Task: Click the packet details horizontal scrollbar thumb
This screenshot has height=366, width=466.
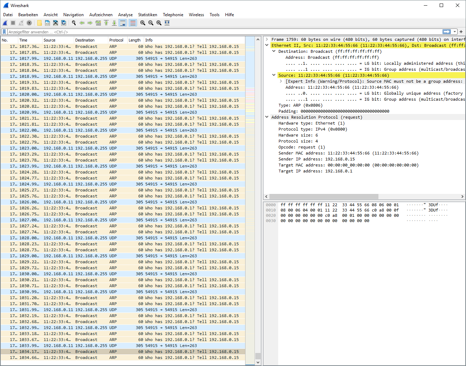Action: [x=324, y=196]
